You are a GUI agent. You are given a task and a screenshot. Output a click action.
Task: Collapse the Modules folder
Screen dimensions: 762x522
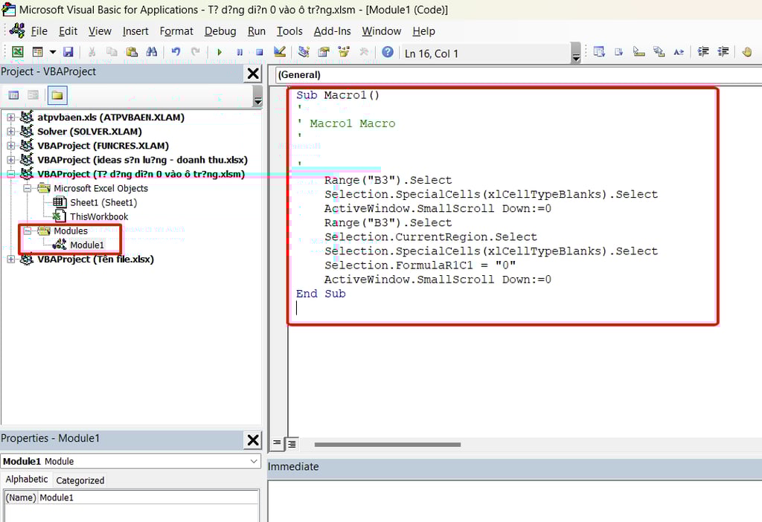coord(28,231)
